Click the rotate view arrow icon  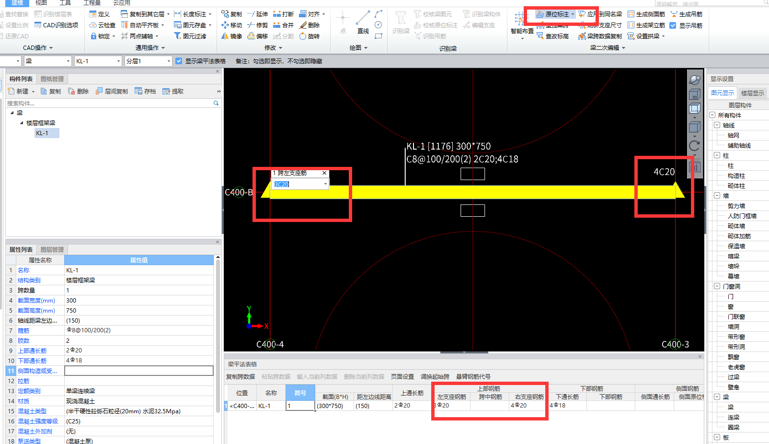tap(694, 146)
